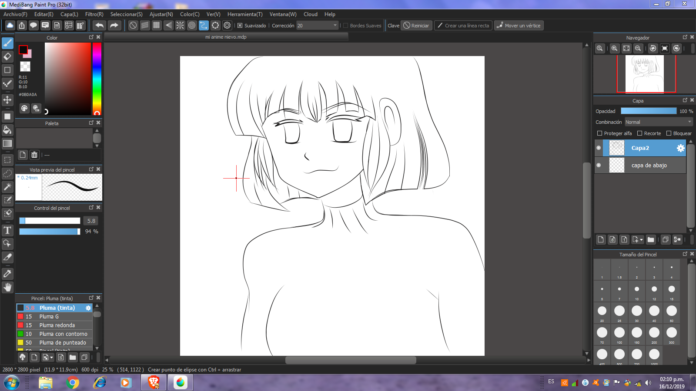The image size is (696, 391).
Task: Click Crear una línea recta button
Action: (463, 26)
